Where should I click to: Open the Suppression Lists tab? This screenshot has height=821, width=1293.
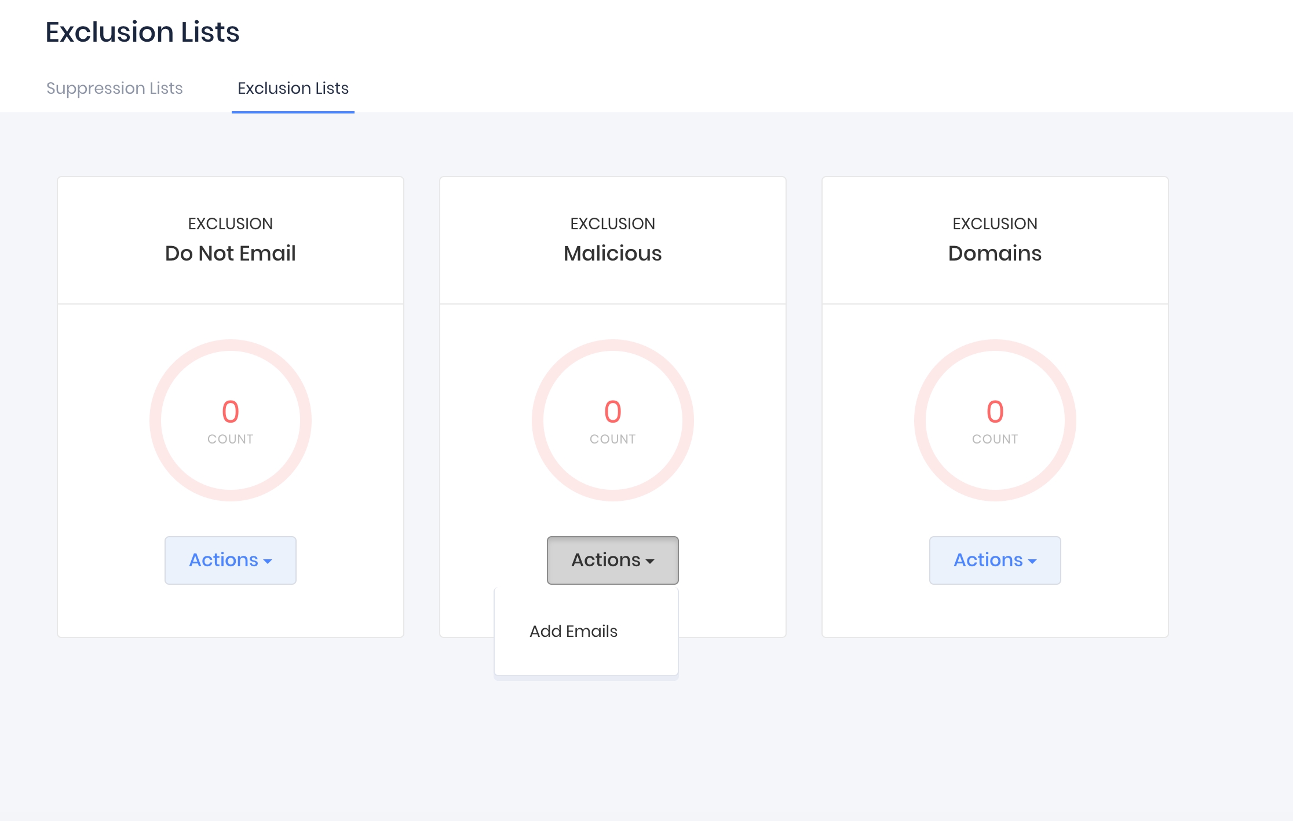pyautogui.click(x=114, y=88)
